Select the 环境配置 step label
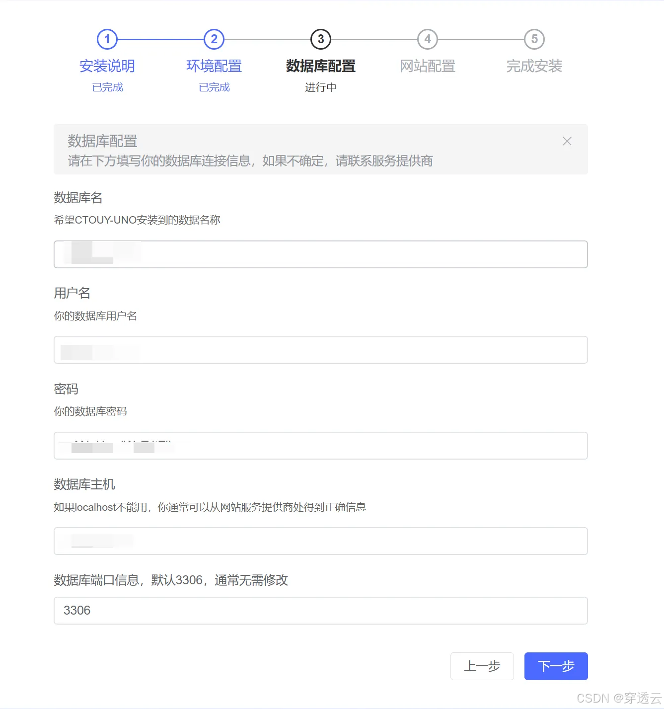 click(x=214, y=66)
